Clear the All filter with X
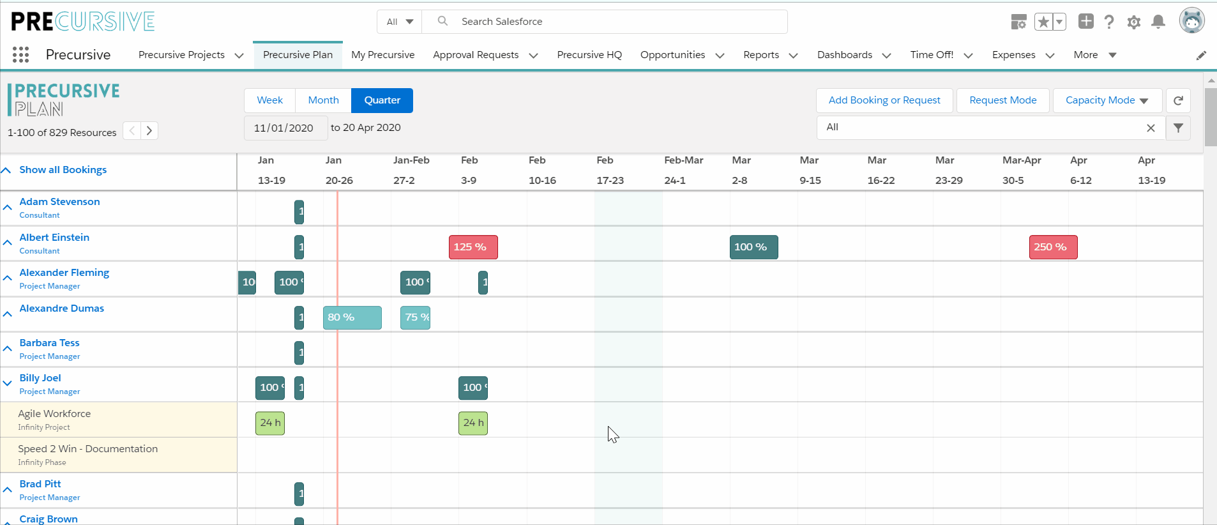This screenshot has width=1217, height=525. pos(1151,128)
